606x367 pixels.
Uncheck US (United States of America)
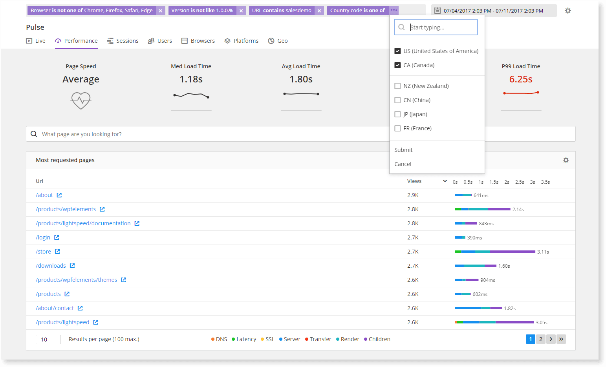coord(397,51)
